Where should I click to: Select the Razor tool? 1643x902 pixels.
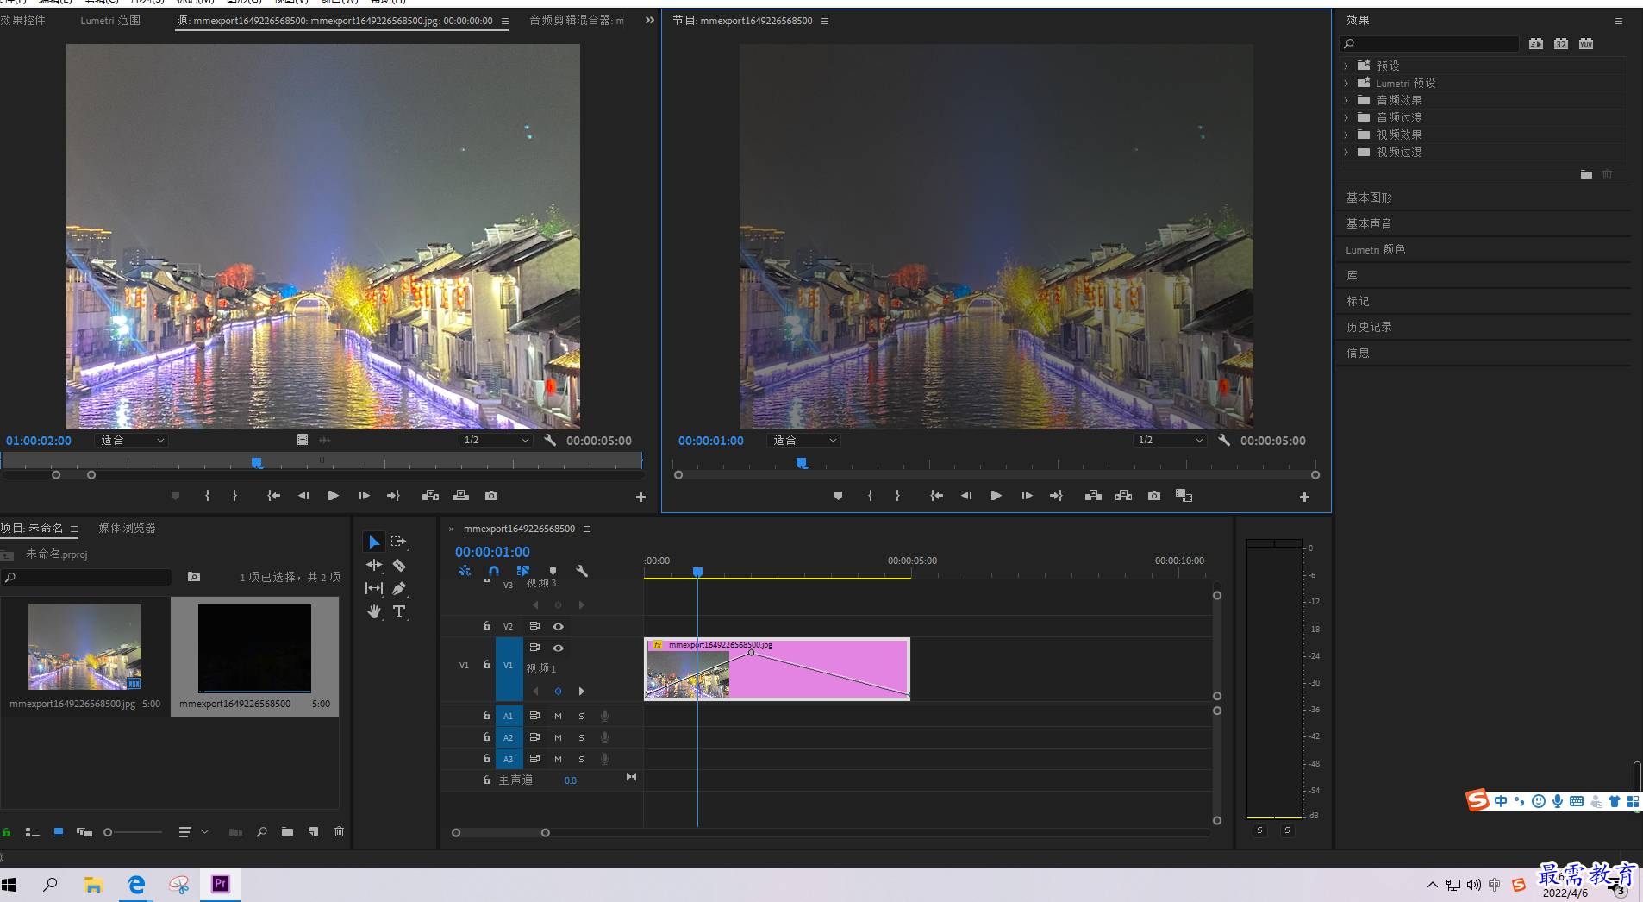point(399,565)
